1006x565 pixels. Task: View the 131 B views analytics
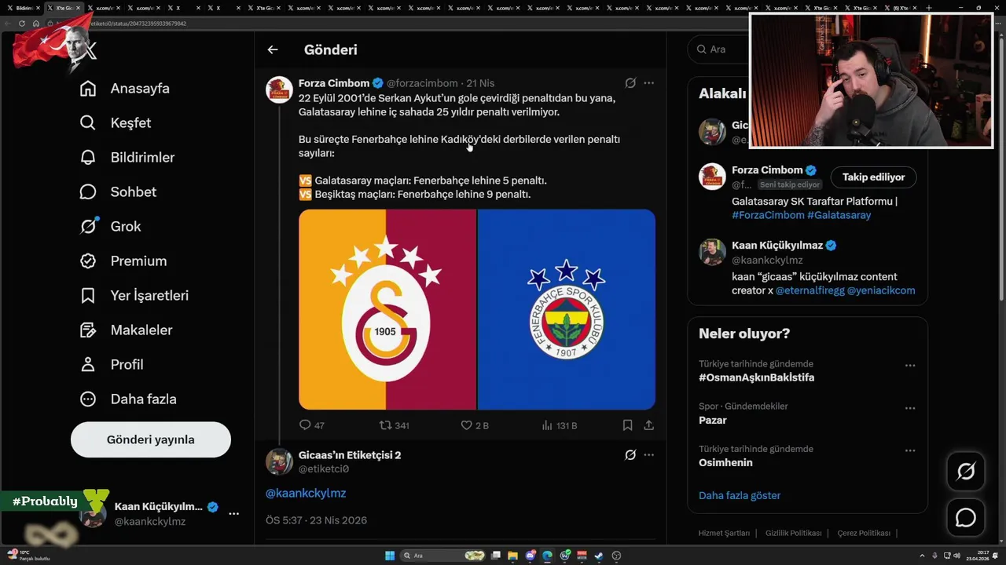(560, 425)
